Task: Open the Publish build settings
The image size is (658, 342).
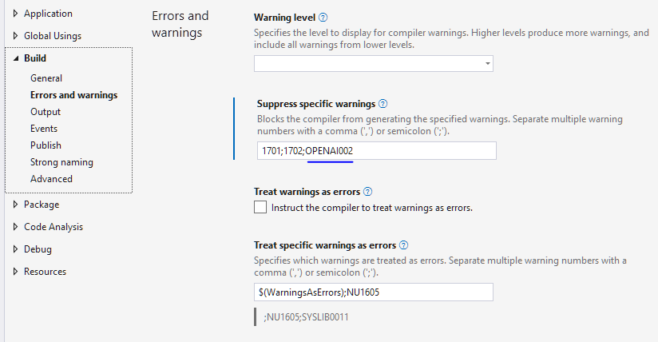Action: (x=46, y=145)
